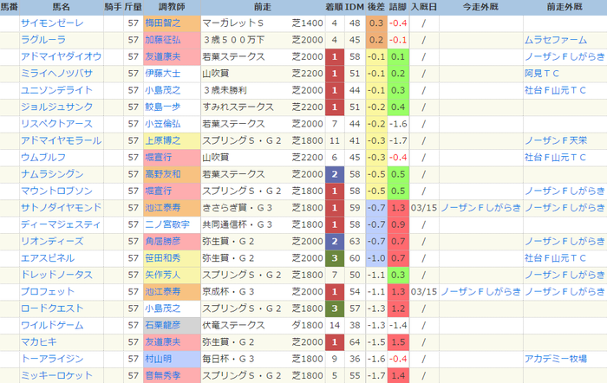Image resolution: width=607 pixels, height=383 pixels.
Task: Open horse page for サイモンゼーレ
Action: tap(52, 23)
